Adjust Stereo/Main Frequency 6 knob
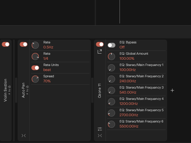Viewport: 191px width, 143px height. pos(111,124)
